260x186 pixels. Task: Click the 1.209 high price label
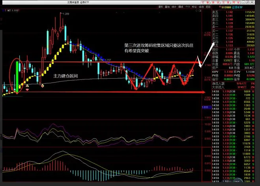66,14
